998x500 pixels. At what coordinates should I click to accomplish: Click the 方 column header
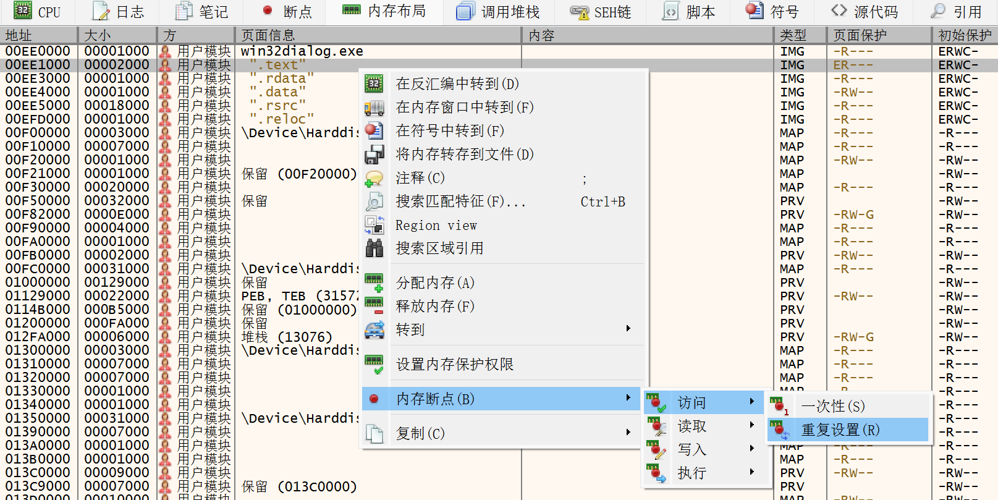pos(196,35)
